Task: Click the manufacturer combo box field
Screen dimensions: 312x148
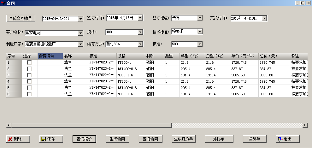Action: point(50,44)
